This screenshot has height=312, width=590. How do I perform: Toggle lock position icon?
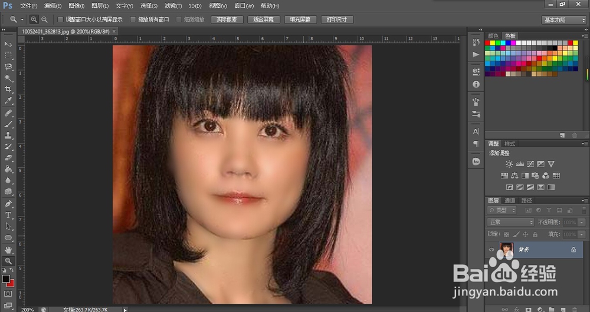click(x=526, y=234)
